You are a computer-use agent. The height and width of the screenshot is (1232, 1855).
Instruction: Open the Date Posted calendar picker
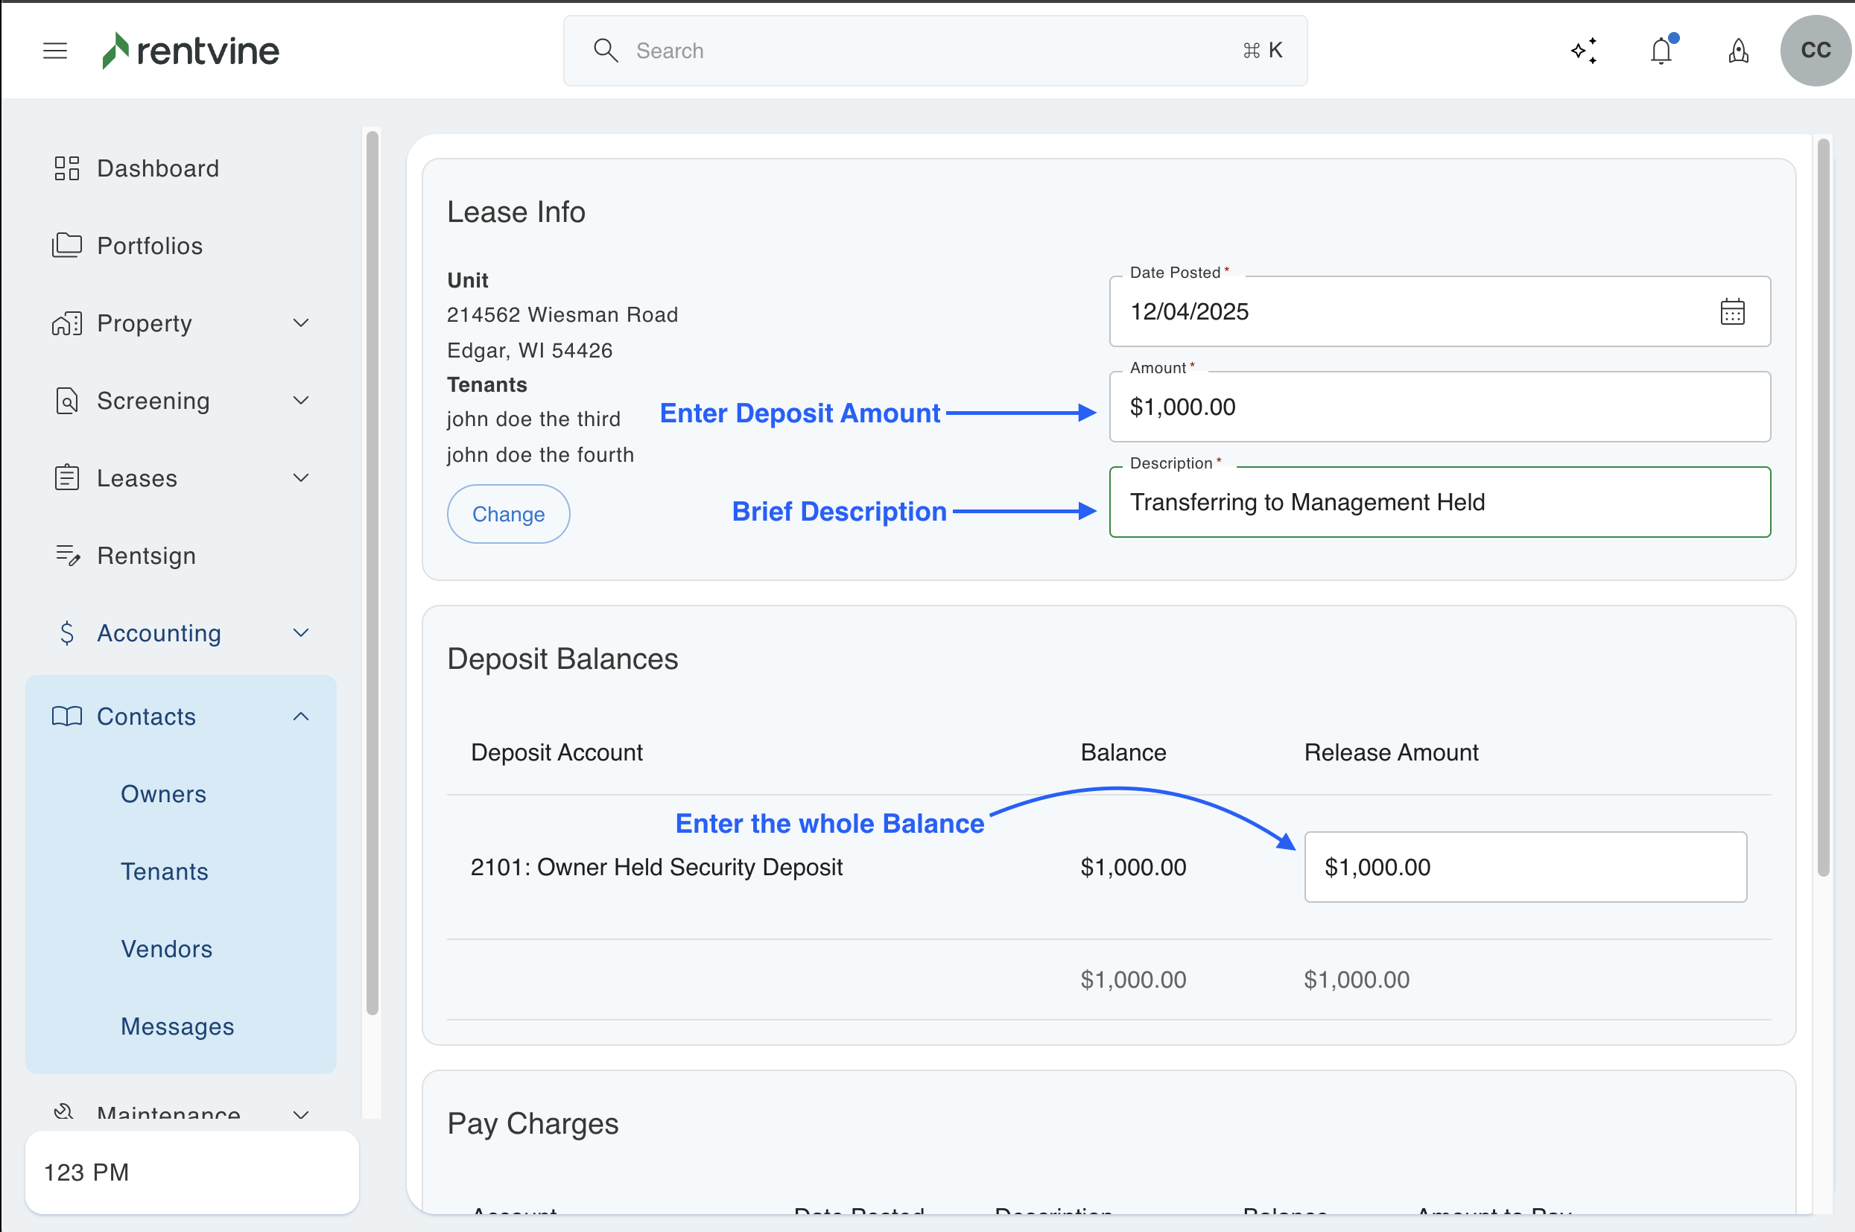pyautogui.click(x=1731, y=312)
